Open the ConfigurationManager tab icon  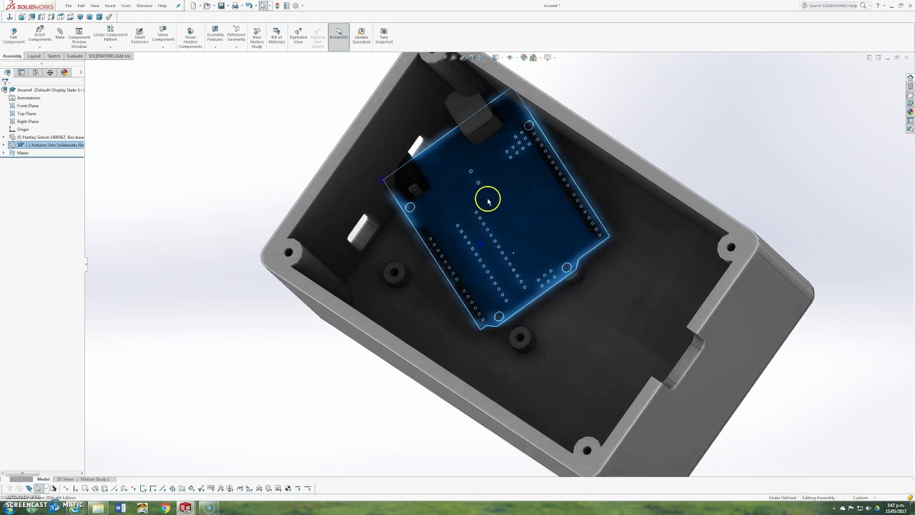36,72
